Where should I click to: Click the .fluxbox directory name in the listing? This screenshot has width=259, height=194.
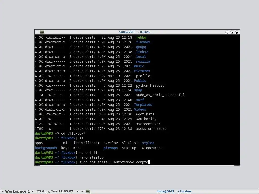pyautogui.click(x=142, y=42)
